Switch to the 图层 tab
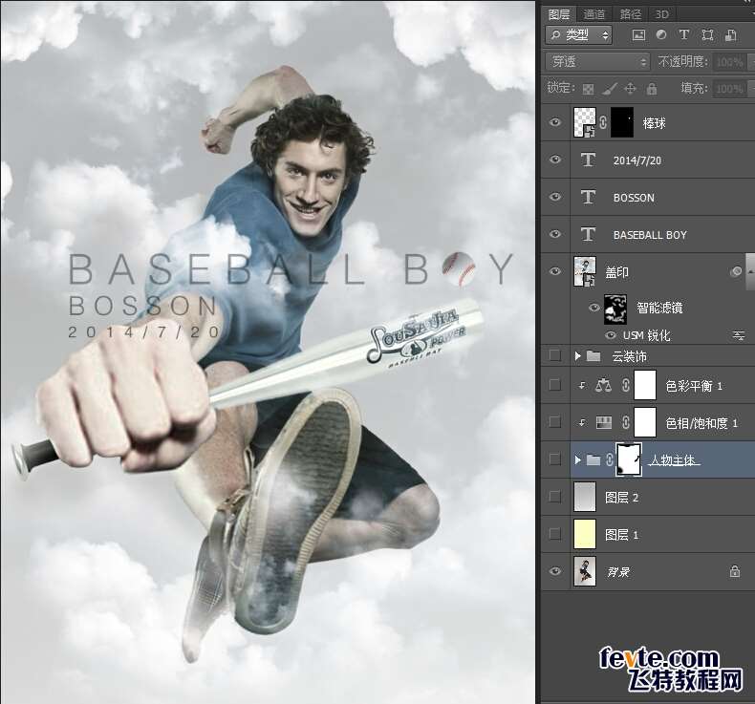The height and width of the screenshot is (704, 755). (558, 14)
